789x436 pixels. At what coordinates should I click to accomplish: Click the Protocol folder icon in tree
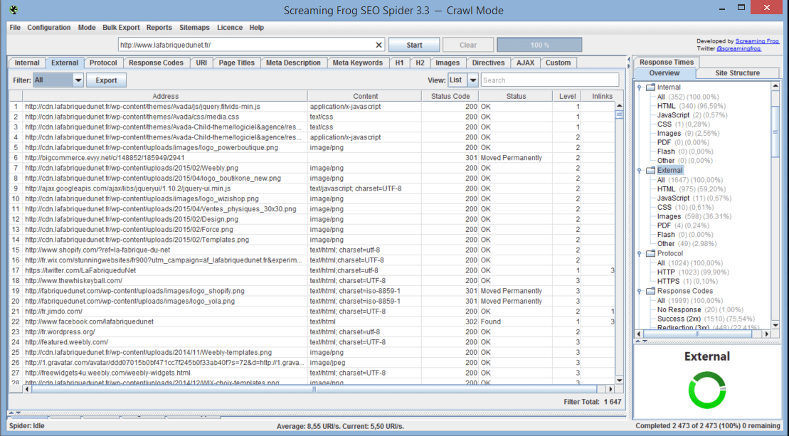click(650, 254)
